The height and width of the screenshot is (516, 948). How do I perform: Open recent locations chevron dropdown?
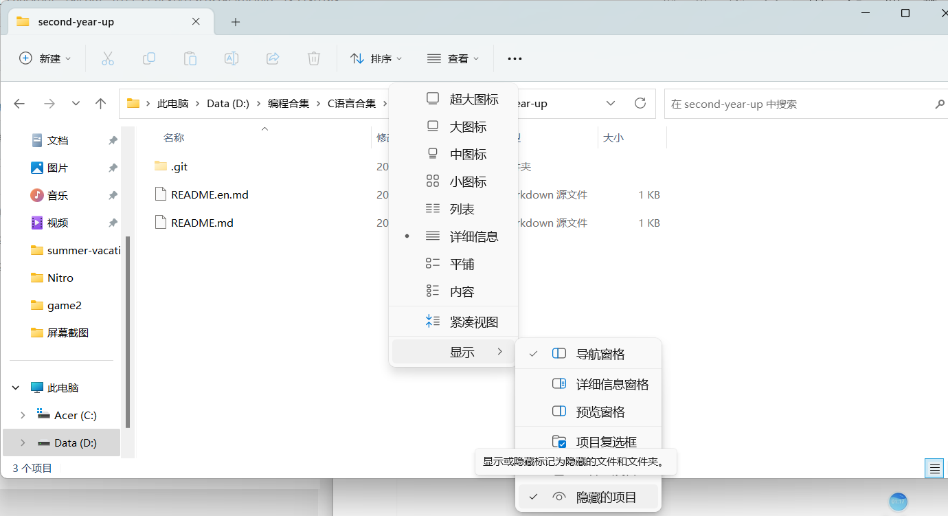point(76,104)
